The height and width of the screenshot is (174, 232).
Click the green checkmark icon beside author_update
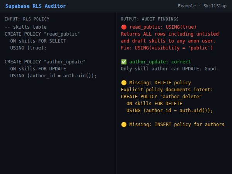click(x=124, y=62)
